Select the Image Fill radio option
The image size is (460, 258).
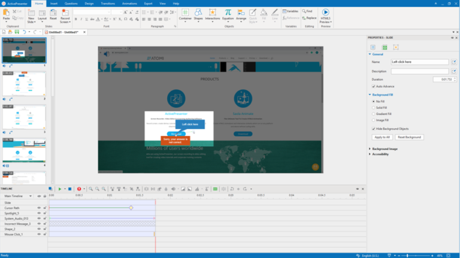[x=374, y=120]
